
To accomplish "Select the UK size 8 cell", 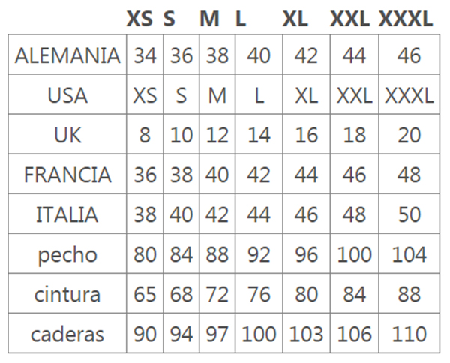I will [x=145, y=134].
